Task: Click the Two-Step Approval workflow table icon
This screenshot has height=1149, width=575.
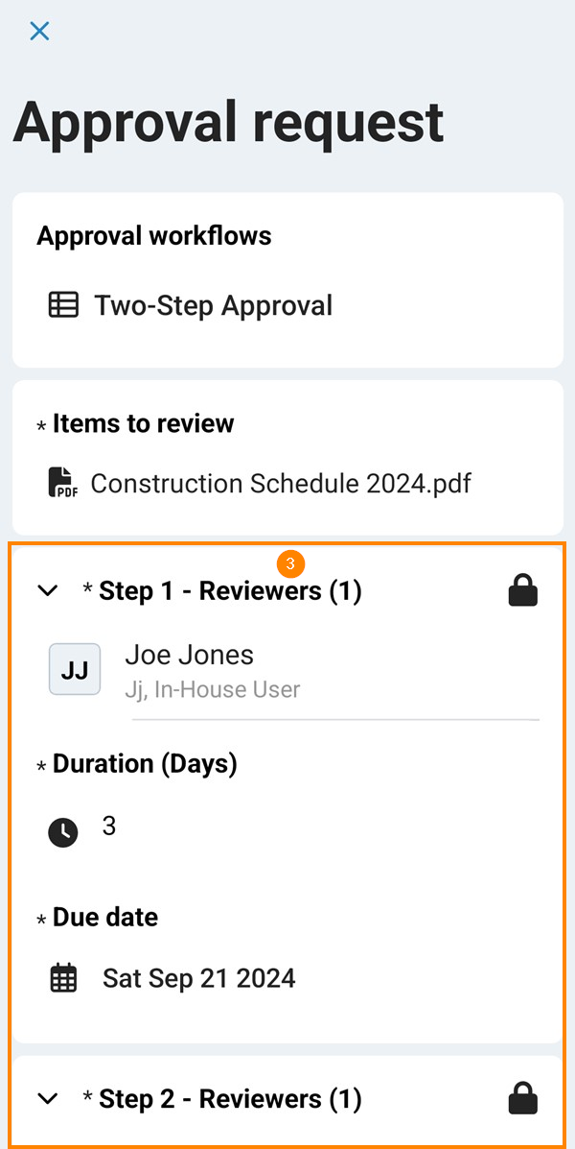Action: [63, 305]
